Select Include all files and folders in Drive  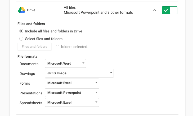(21, 31)
